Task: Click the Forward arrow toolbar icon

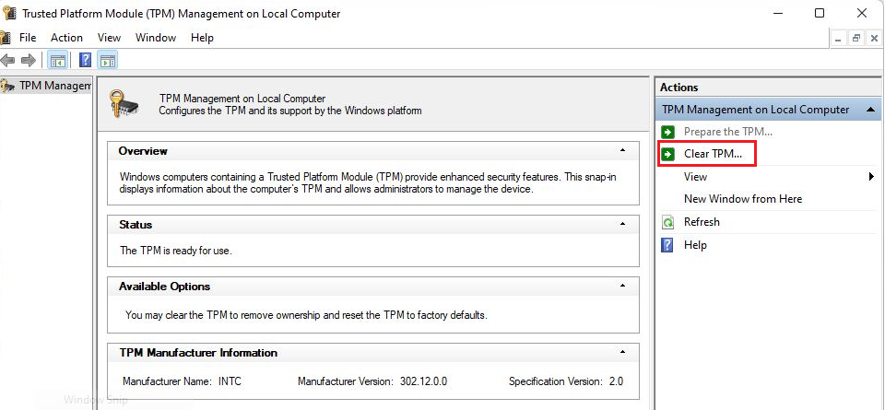Action: click(29, 60)
